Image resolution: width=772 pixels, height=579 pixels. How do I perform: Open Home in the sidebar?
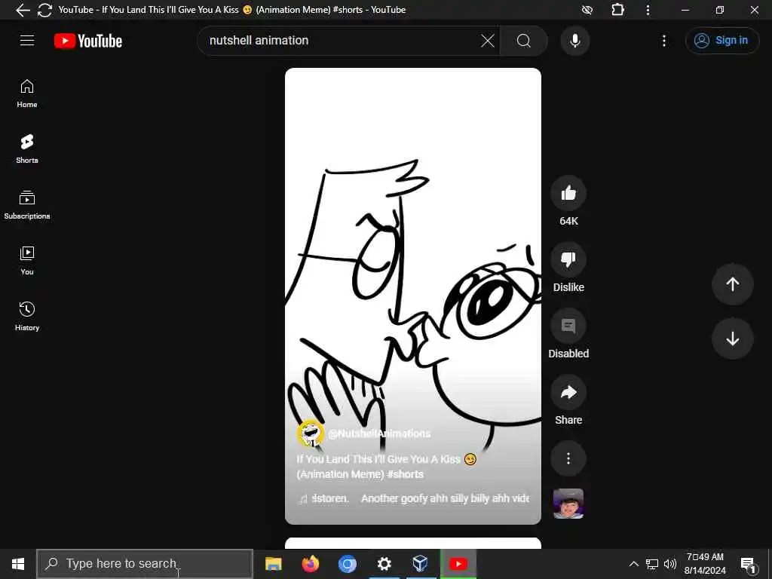coord(27,93)
